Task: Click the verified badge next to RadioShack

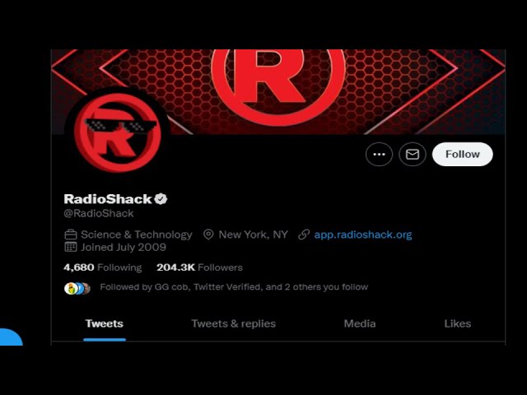Action: point(161,199)
